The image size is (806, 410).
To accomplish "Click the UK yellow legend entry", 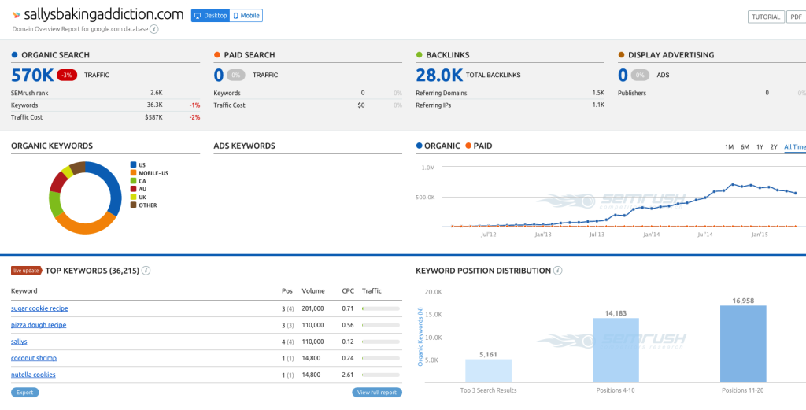I will 139,198.
